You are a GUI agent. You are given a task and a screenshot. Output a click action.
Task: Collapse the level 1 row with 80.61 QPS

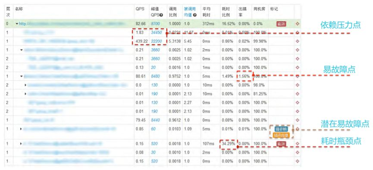[x=22, y=76]
